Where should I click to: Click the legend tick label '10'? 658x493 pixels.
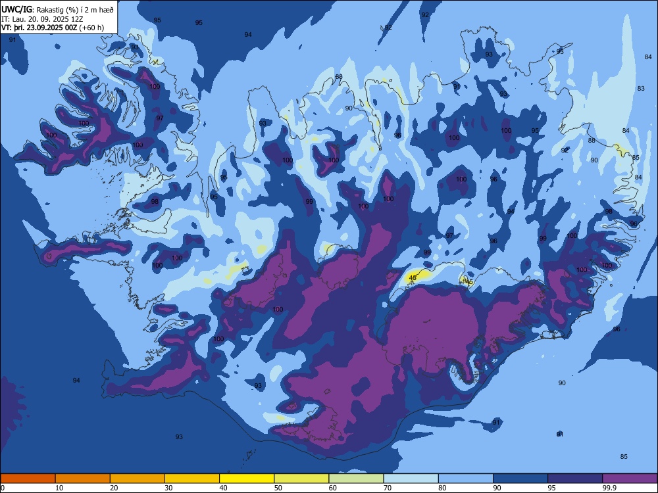(x=59, y=488)
